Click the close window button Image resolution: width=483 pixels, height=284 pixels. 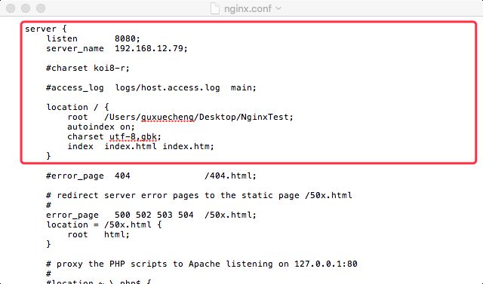11,8
